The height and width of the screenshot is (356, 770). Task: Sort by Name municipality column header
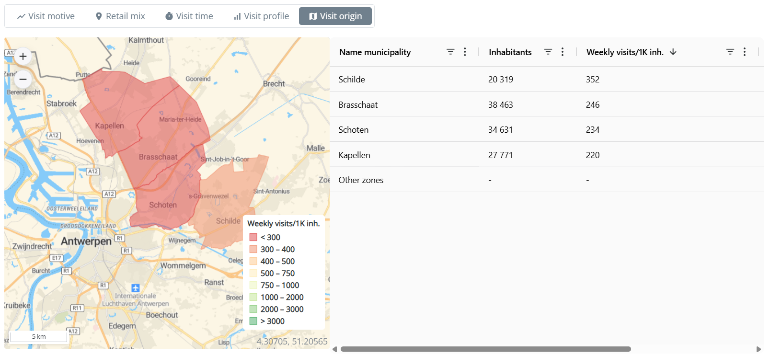click(x=375, y=52)
